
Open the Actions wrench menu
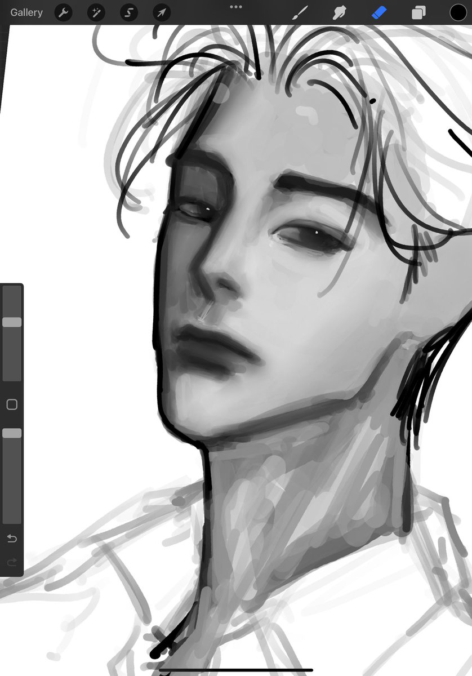63,12
